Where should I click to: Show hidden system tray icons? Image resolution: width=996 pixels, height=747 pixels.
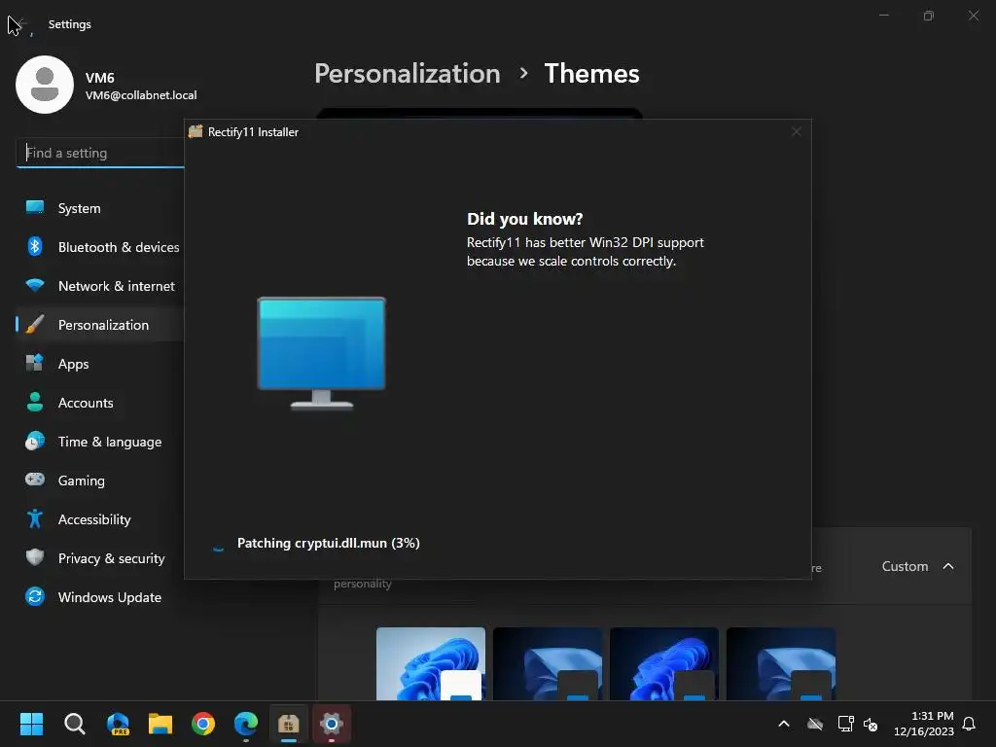(x=784, y=724)
